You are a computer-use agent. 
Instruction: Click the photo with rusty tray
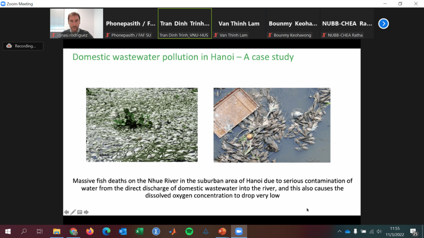pos(272,125)
